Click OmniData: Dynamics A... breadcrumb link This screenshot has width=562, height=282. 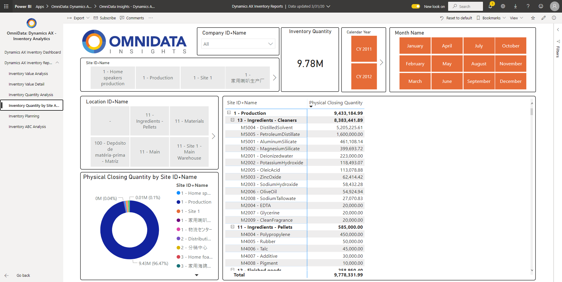click(x=71, y=6)
